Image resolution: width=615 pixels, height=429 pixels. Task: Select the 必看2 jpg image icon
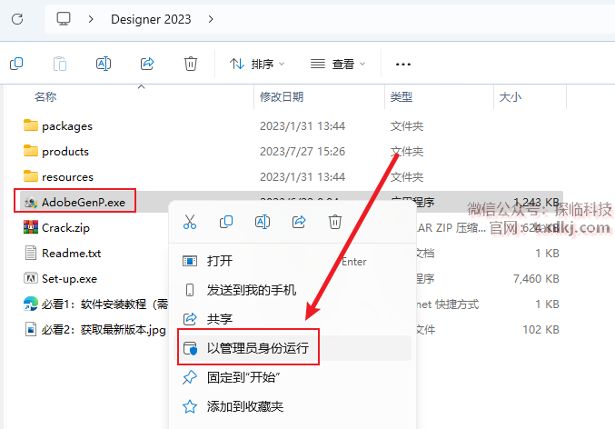31,329
